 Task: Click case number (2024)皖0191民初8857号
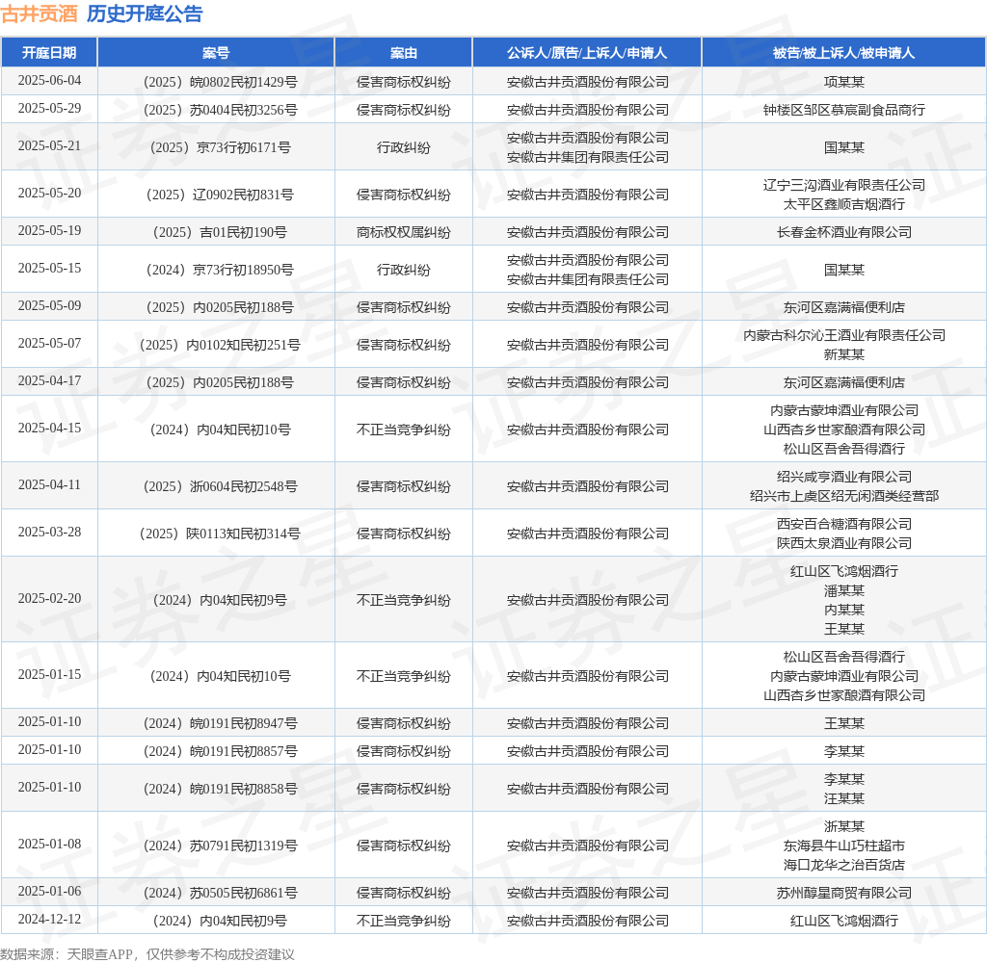221,752
